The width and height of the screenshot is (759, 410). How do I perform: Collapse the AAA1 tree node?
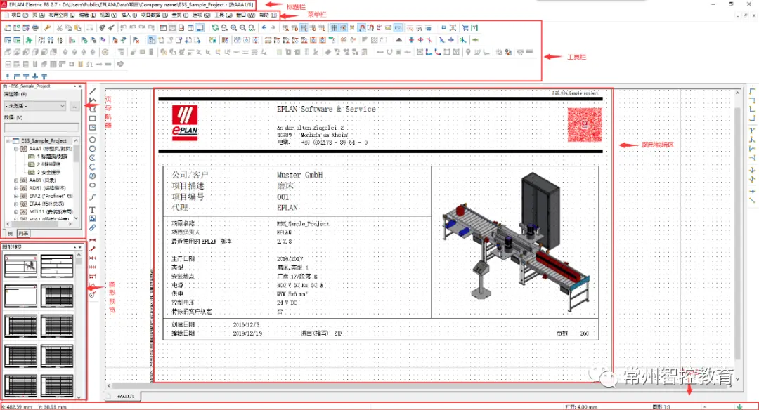point(16,149)
